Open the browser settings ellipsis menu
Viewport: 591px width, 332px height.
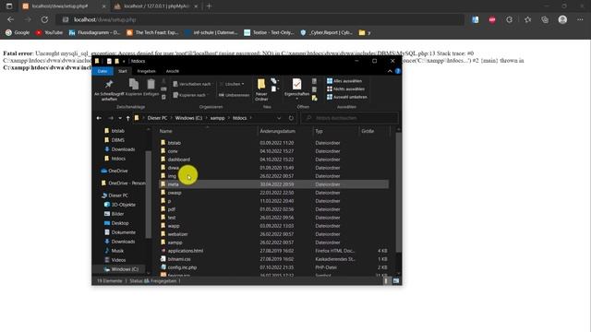580,19
